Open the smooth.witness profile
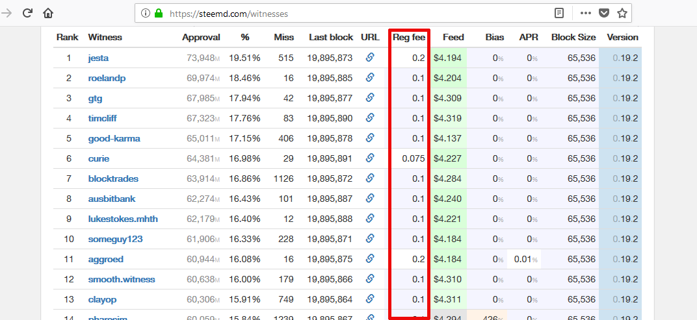697x320 pixels. (122, 280)
